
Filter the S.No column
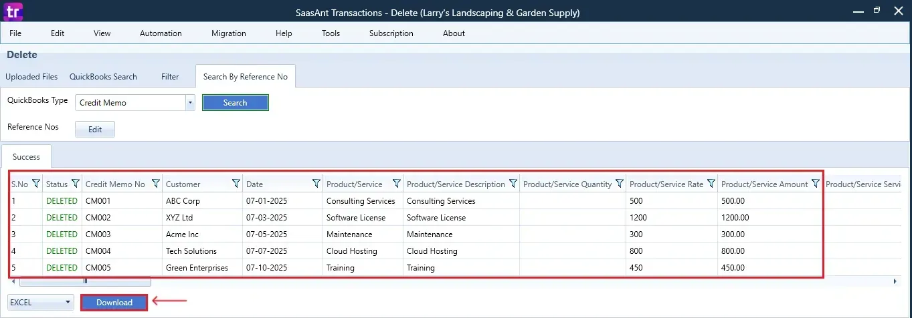tap(36, 184)
